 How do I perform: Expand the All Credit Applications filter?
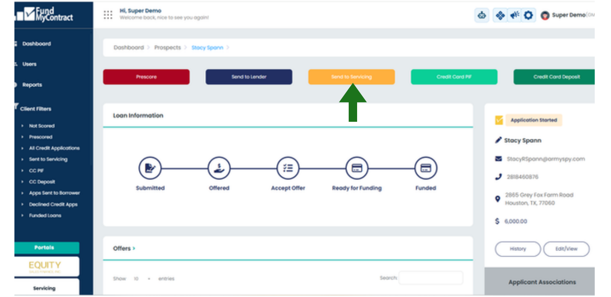[54, 148]
